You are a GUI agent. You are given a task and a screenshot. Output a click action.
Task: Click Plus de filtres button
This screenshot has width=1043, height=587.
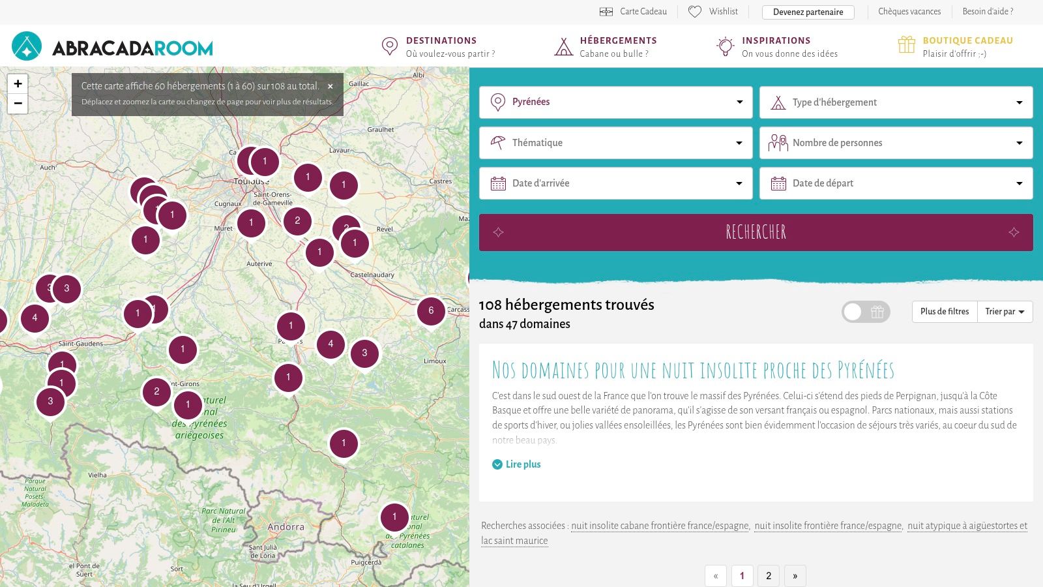pyautogui.click(x=945, y=312)
